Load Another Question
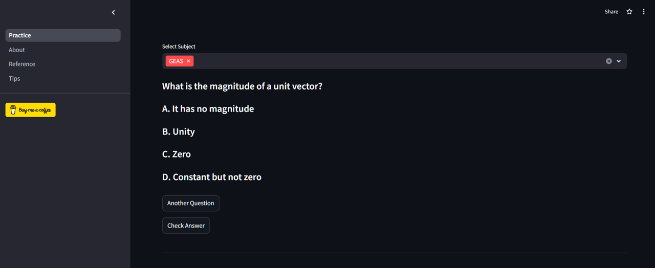 tap(190, 203)
